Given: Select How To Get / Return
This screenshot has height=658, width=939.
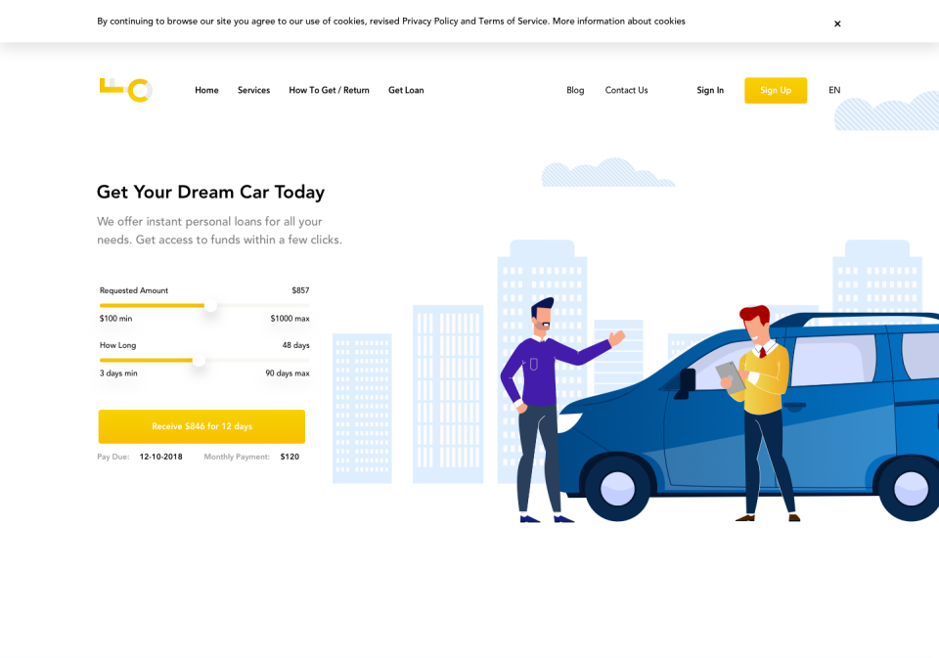Looking at the screenshot, I should pyautogui.click(x=329, y=90).
